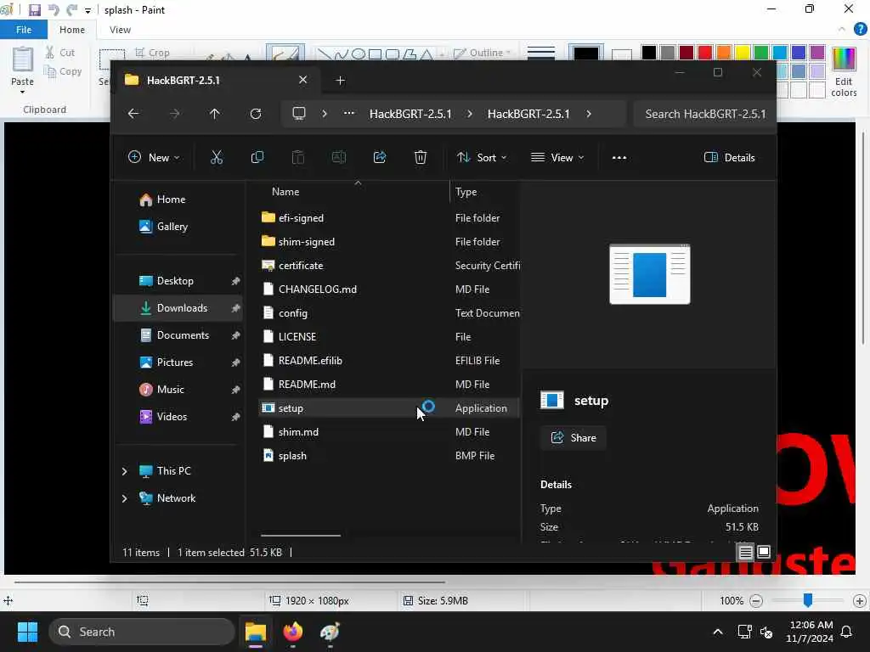Image resolution: width=870 pixels, height=652 pixels.
Task: Click the Delete trash icon in Explorer toolbar
Action: [421, 157]
